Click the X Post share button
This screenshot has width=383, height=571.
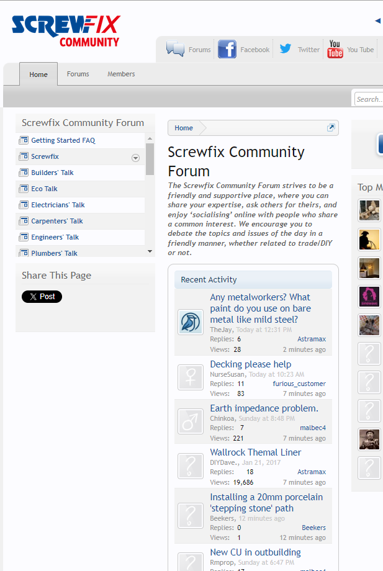point(42,297)
